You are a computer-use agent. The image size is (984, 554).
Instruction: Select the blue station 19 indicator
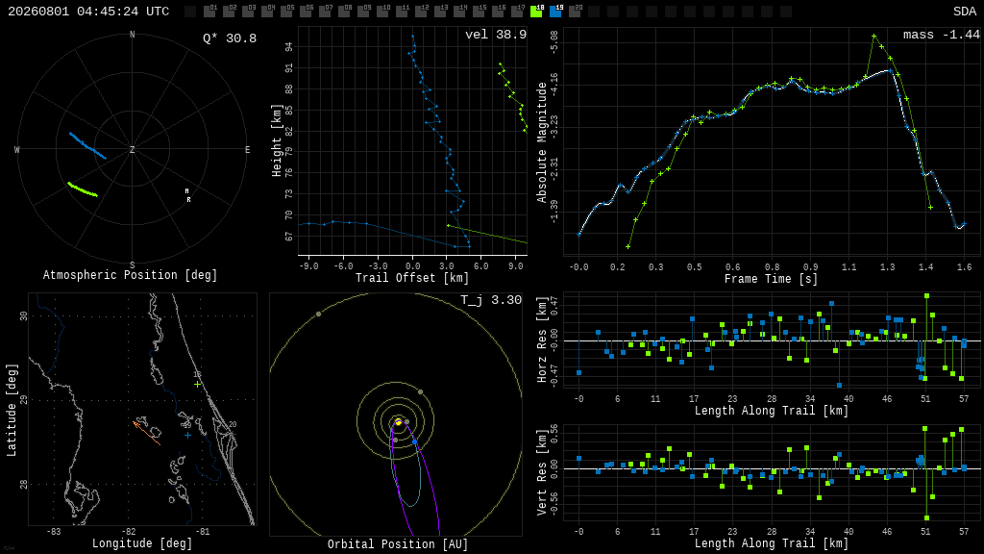click(556, 11)
